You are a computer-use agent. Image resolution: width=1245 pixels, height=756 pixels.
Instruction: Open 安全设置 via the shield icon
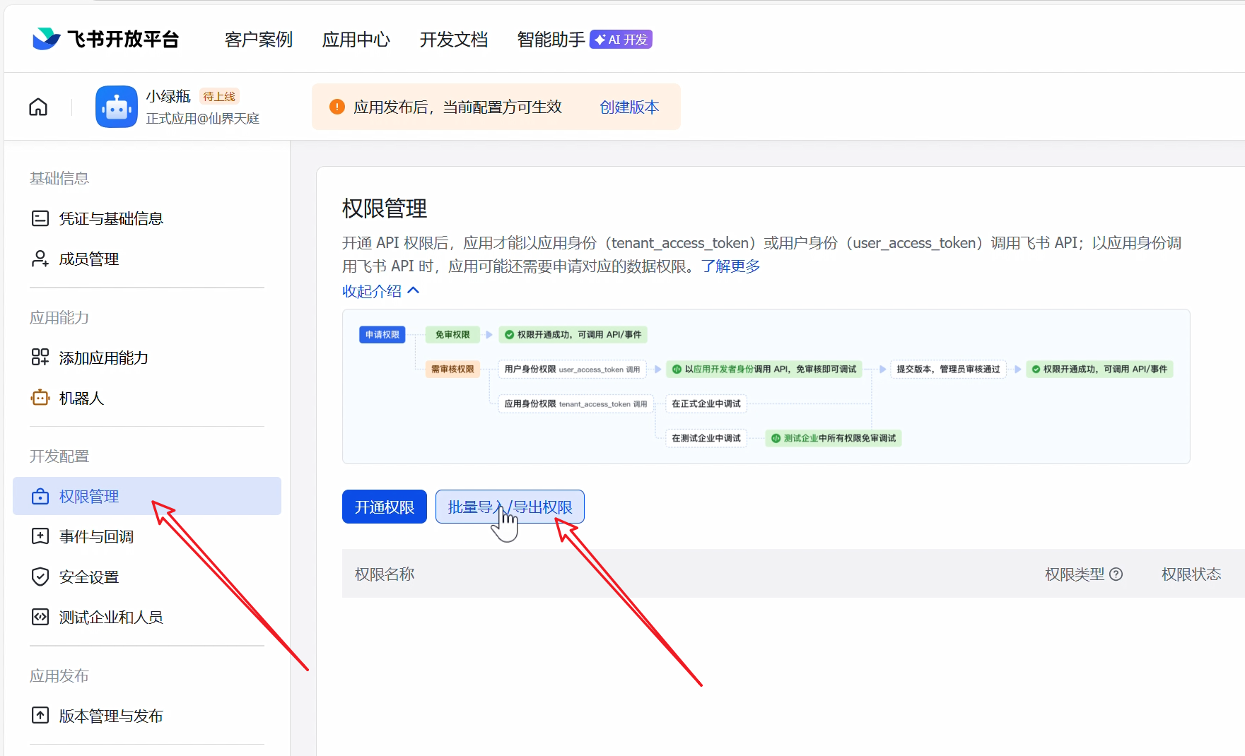40,577
